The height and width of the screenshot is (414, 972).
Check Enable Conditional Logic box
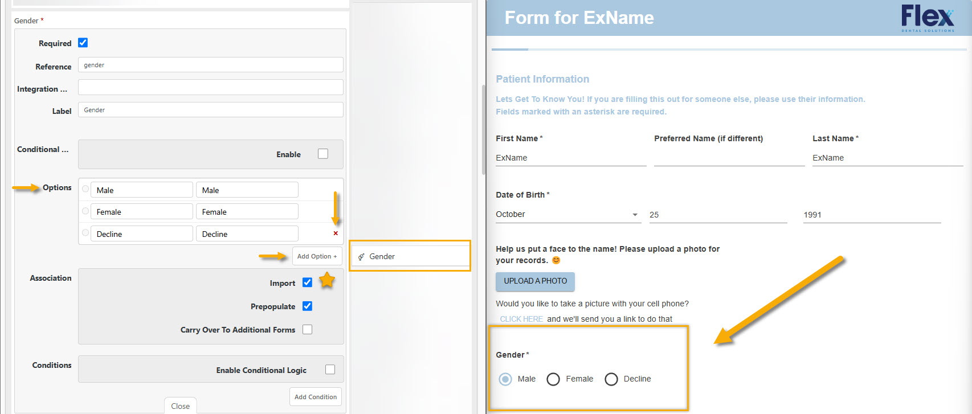(x=330, y=370)
